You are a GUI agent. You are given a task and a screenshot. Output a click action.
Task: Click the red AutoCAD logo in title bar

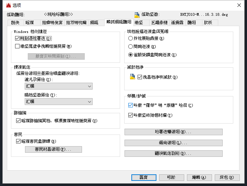coord(9,5)
